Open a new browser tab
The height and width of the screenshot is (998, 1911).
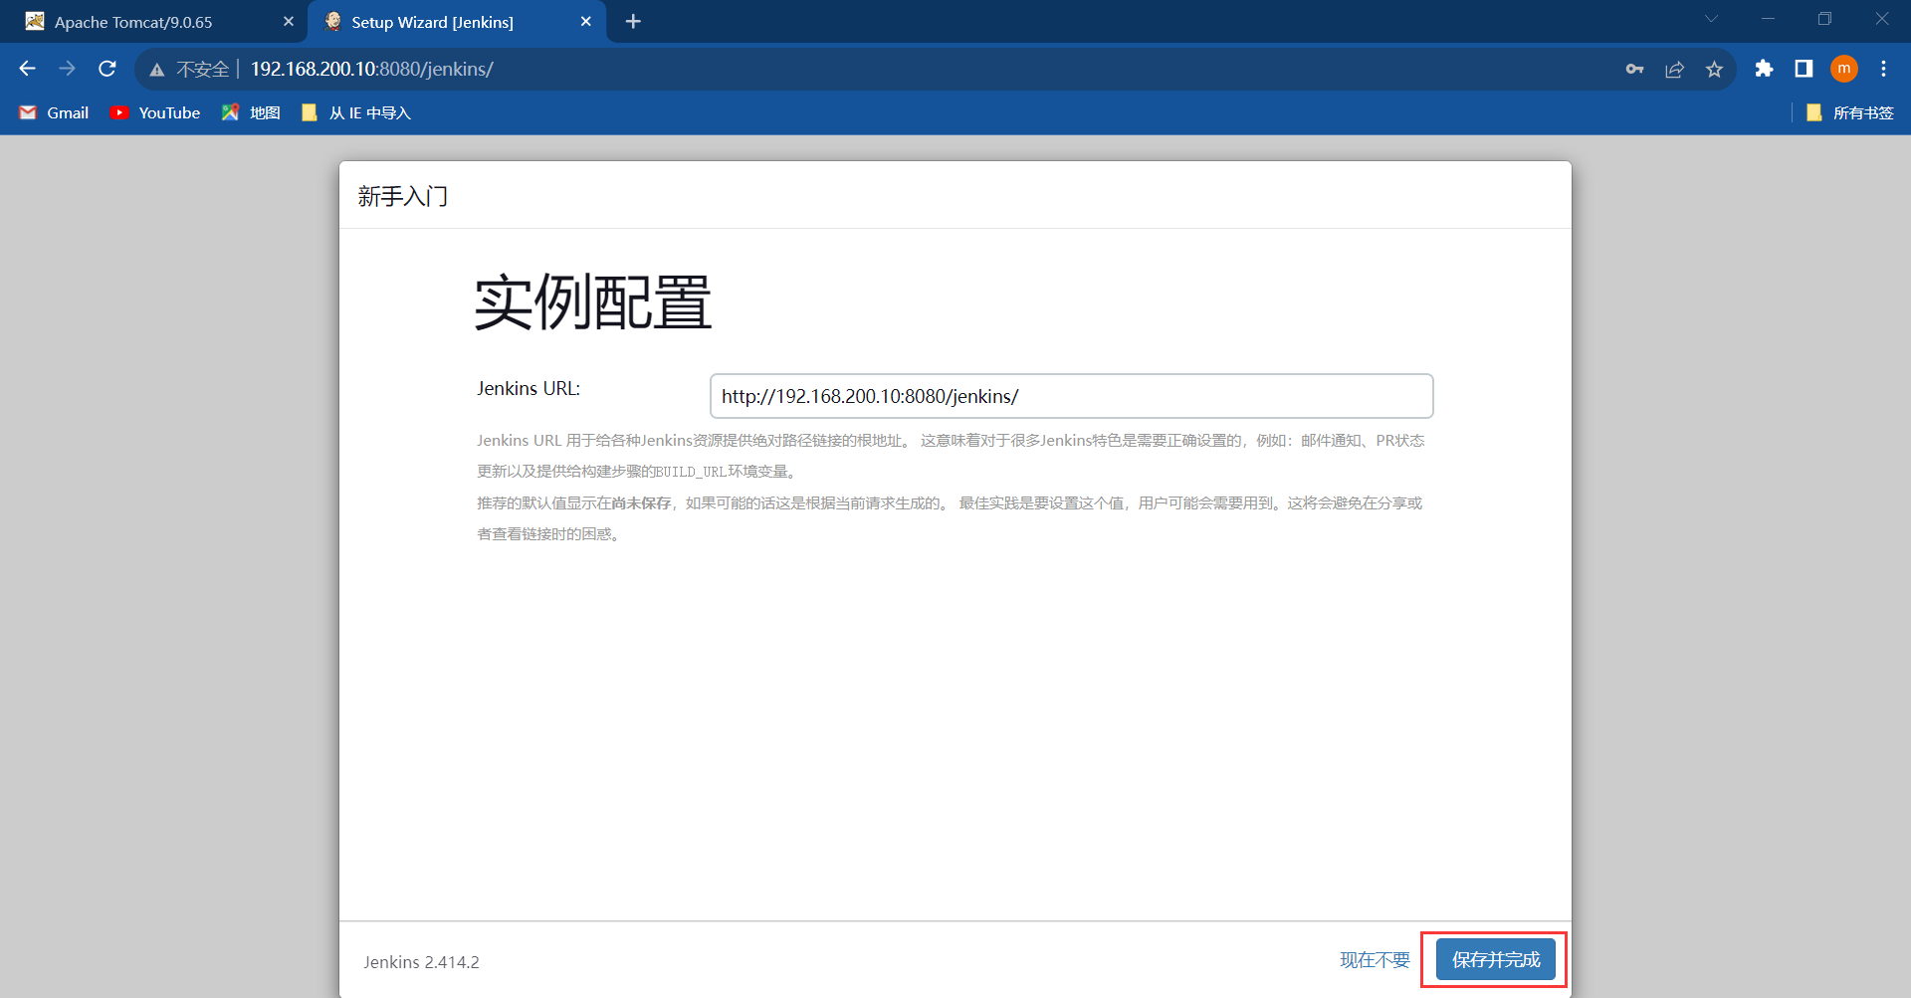pyautogui.click(x=633, y=21)
